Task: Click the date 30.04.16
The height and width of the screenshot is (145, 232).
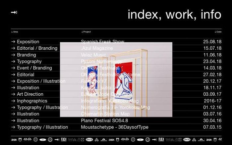Action: click(212, 121)
